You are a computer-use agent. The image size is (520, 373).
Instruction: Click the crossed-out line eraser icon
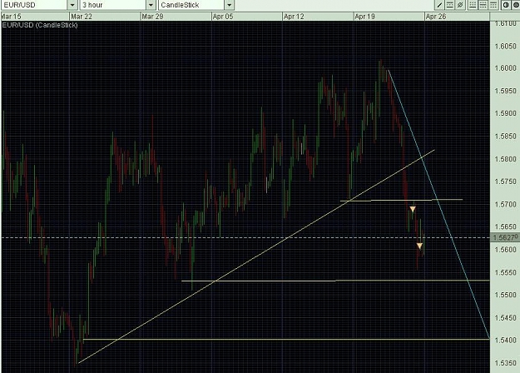coord(460,5)
